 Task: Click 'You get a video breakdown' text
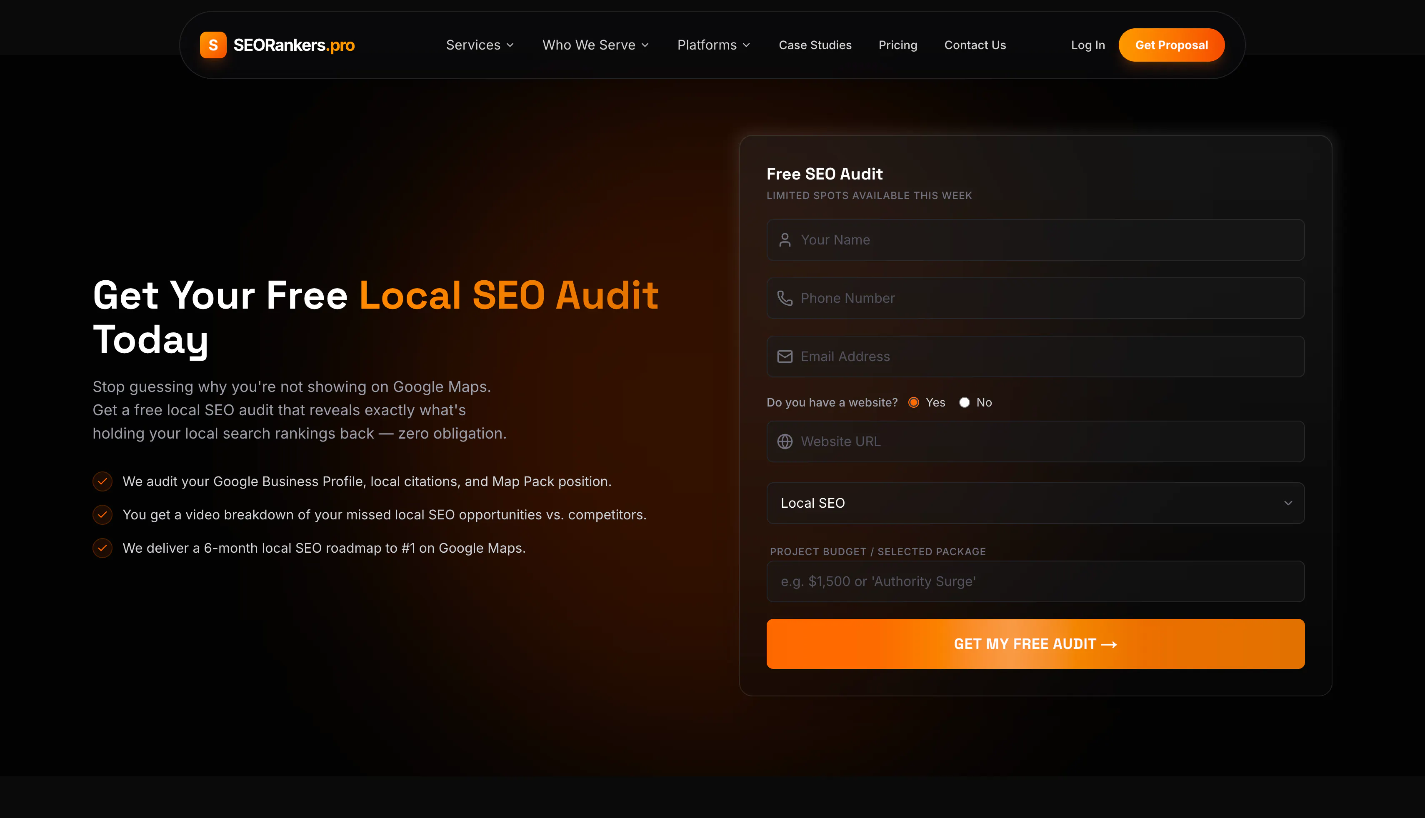point(384,515)
